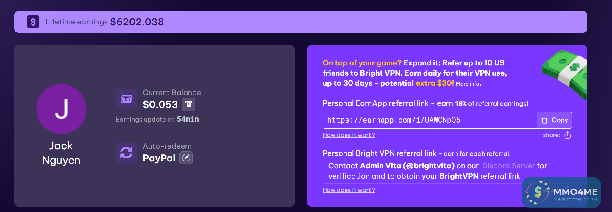Click the Lifetime earnings $6202.038 amount
The height and width of the screenshot is (212, 612).
(137, 22)
